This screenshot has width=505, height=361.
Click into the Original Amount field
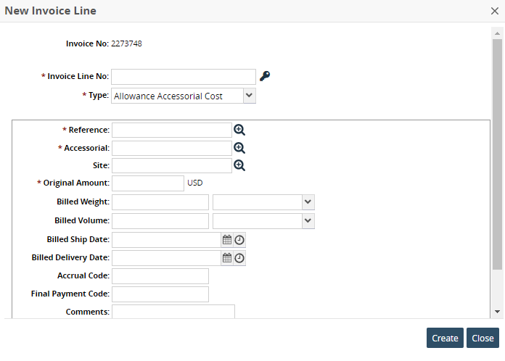point(148,183)
